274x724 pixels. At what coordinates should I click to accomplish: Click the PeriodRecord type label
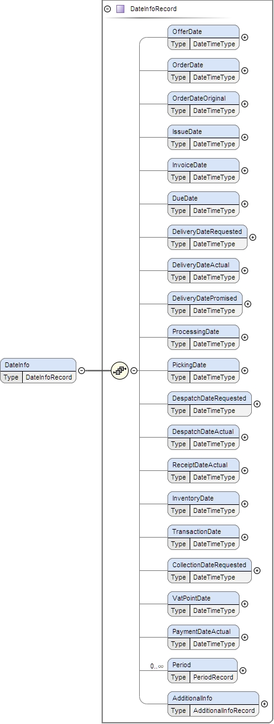point(214,677)
